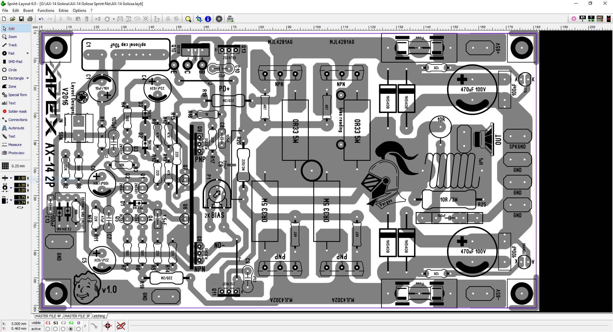Set layer C1 as active
613x332 pixels.
pyautogui.click(x=48, y=329)
